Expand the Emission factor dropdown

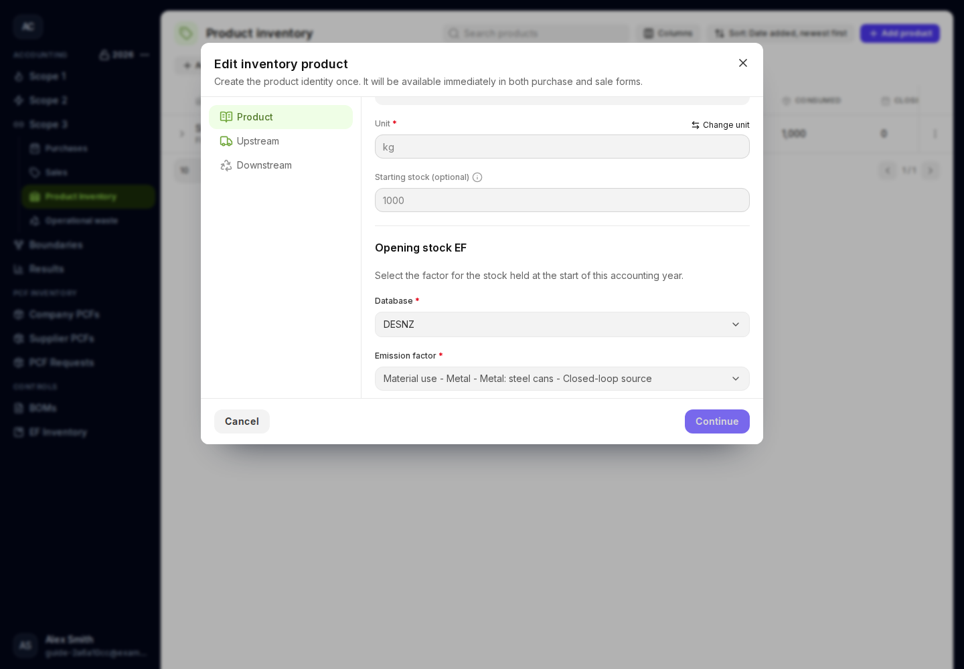click(562, 379)
